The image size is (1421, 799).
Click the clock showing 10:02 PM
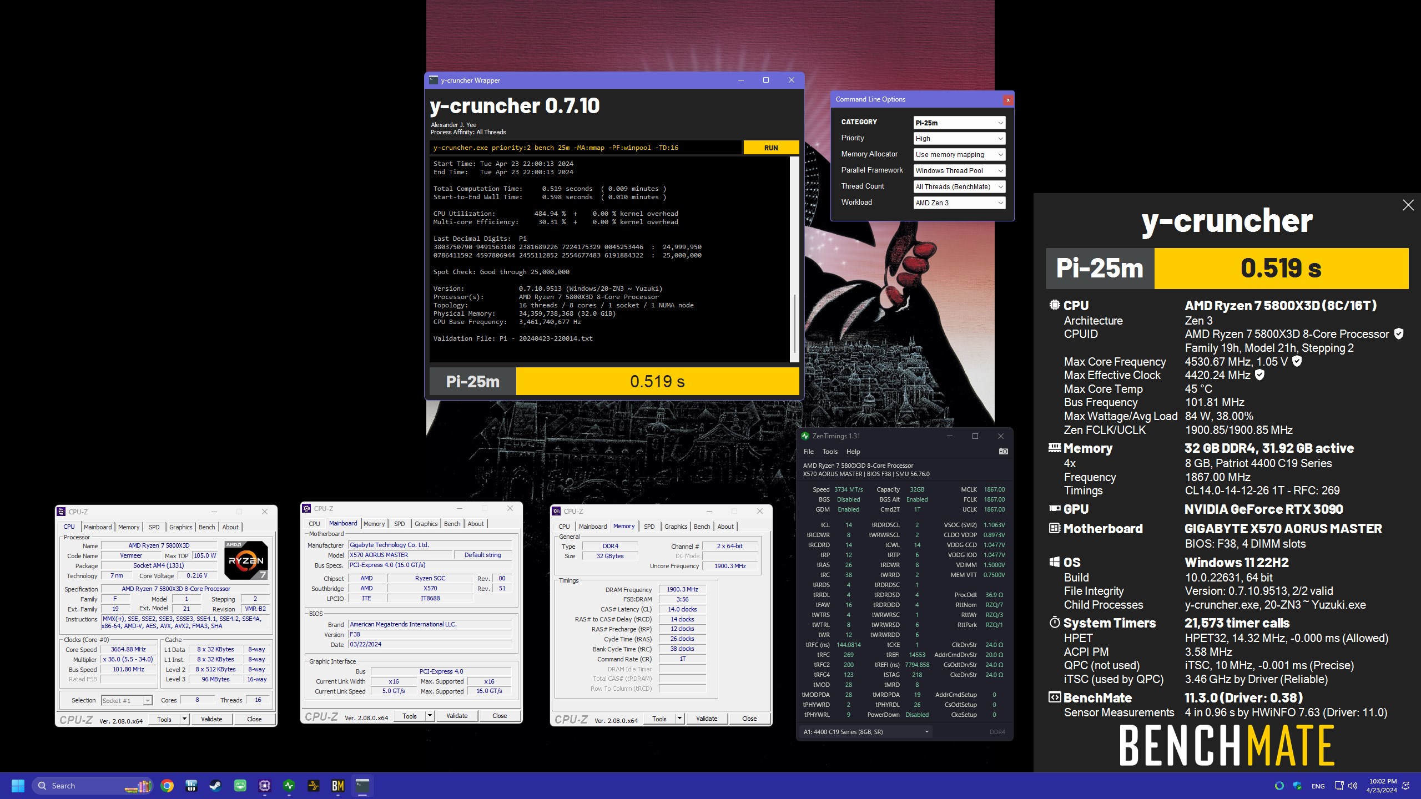click(x=1382, y=786)
